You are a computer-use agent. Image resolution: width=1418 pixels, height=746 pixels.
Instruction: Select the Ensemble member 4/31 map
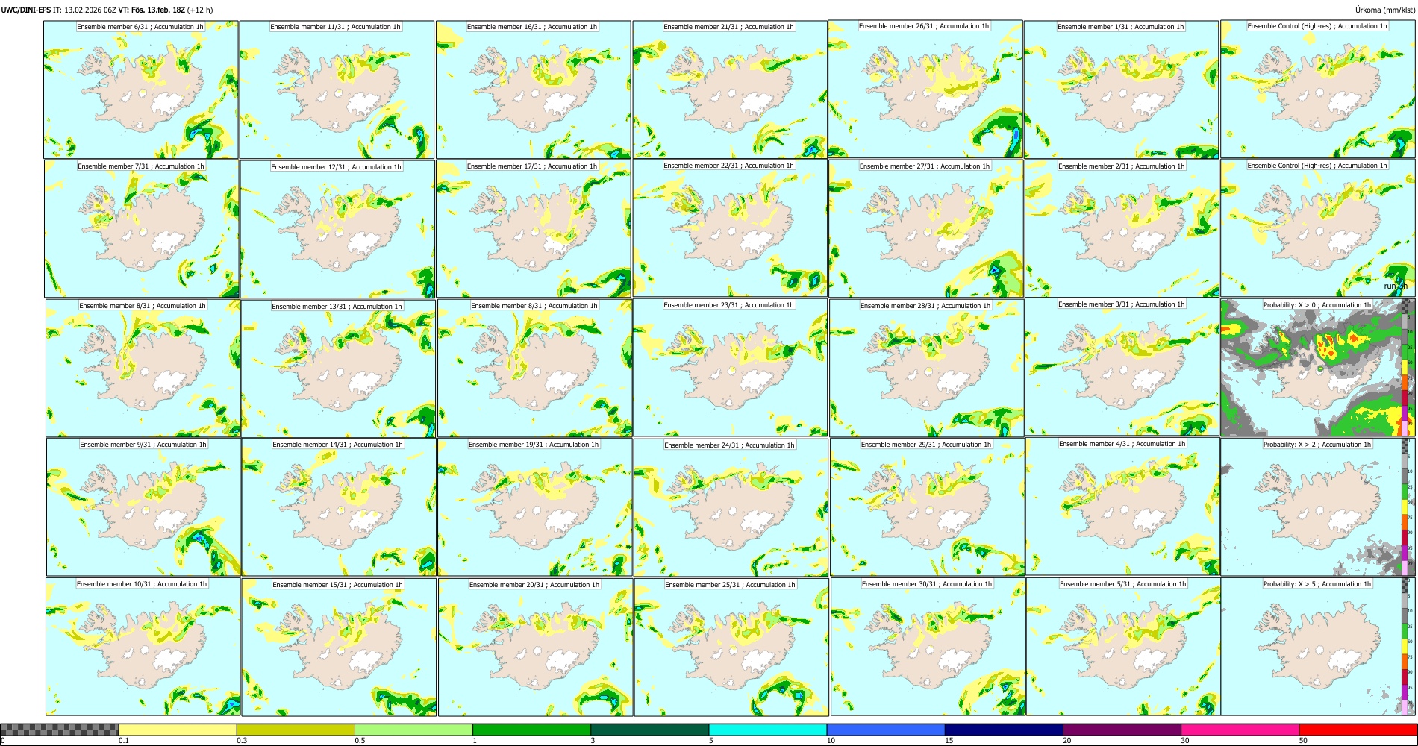click(1123, 507)
